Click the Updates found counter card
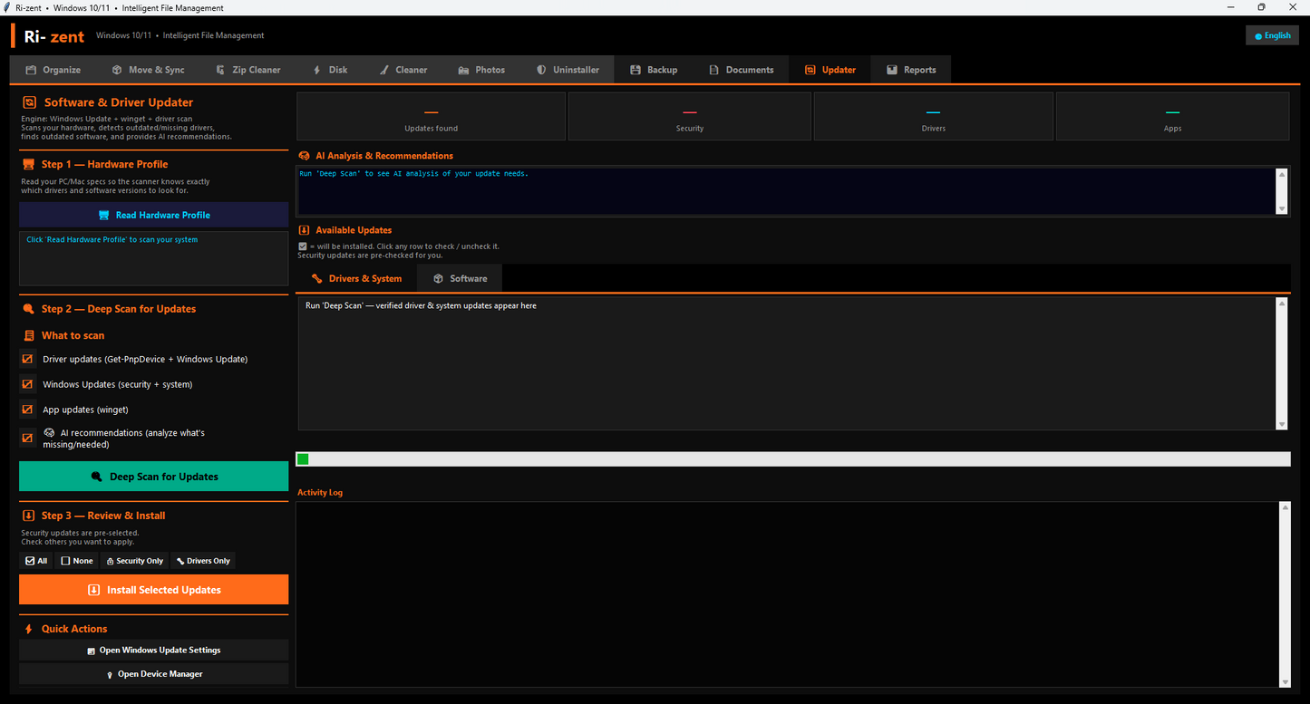Screen dimensions: 1310x704 pos(431,117)
